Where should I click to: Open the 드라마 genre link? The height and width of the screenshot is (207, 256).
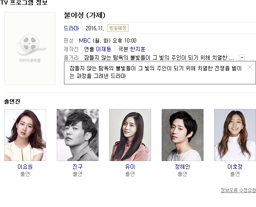tap(71, 28)
